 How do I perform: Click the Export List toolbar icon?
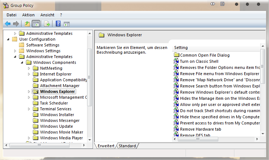click(47, 24)
